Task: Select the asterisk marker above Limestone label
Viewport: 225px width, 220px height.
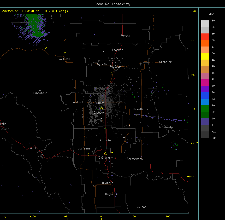Action: 40,90
